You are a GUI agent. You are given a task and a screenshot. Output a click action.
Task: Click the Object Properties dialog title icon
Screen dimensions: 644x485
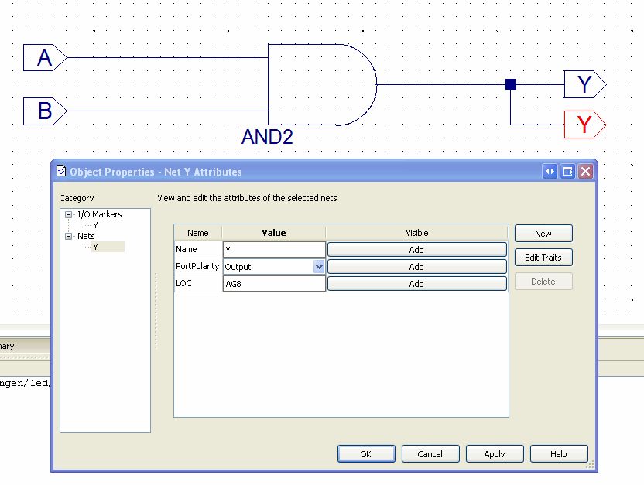point(62,172)
